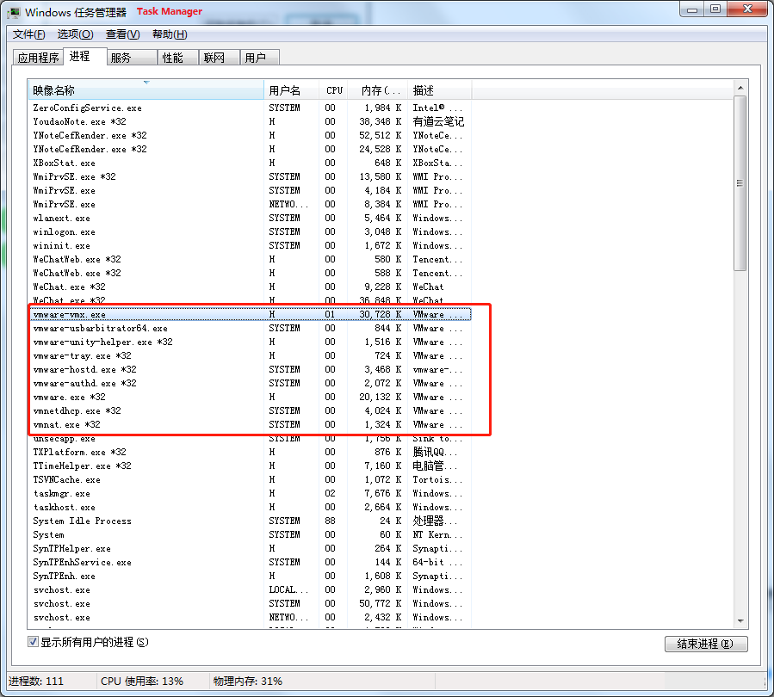This screenshot has height=697, width=774.
Task: Maximize the Task Manager window
Action: pos(715,9)
